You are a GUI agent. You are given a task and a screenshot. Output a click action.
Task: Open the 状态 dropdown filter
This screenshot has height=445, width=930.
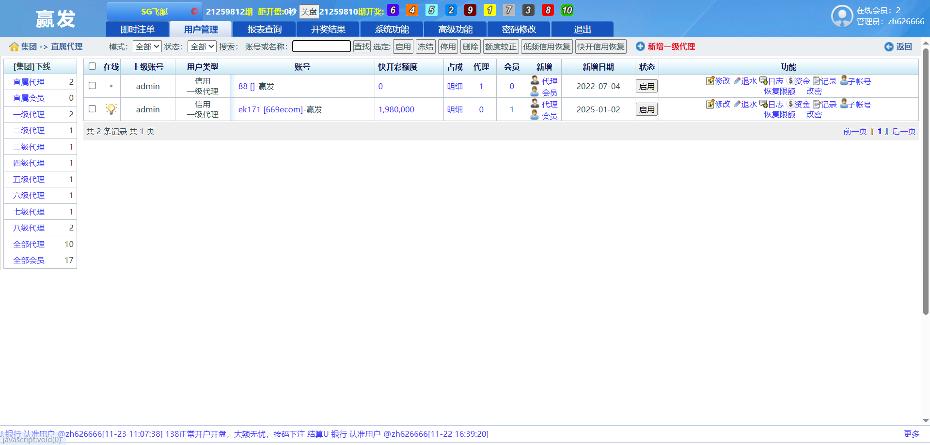pos(202,46)
